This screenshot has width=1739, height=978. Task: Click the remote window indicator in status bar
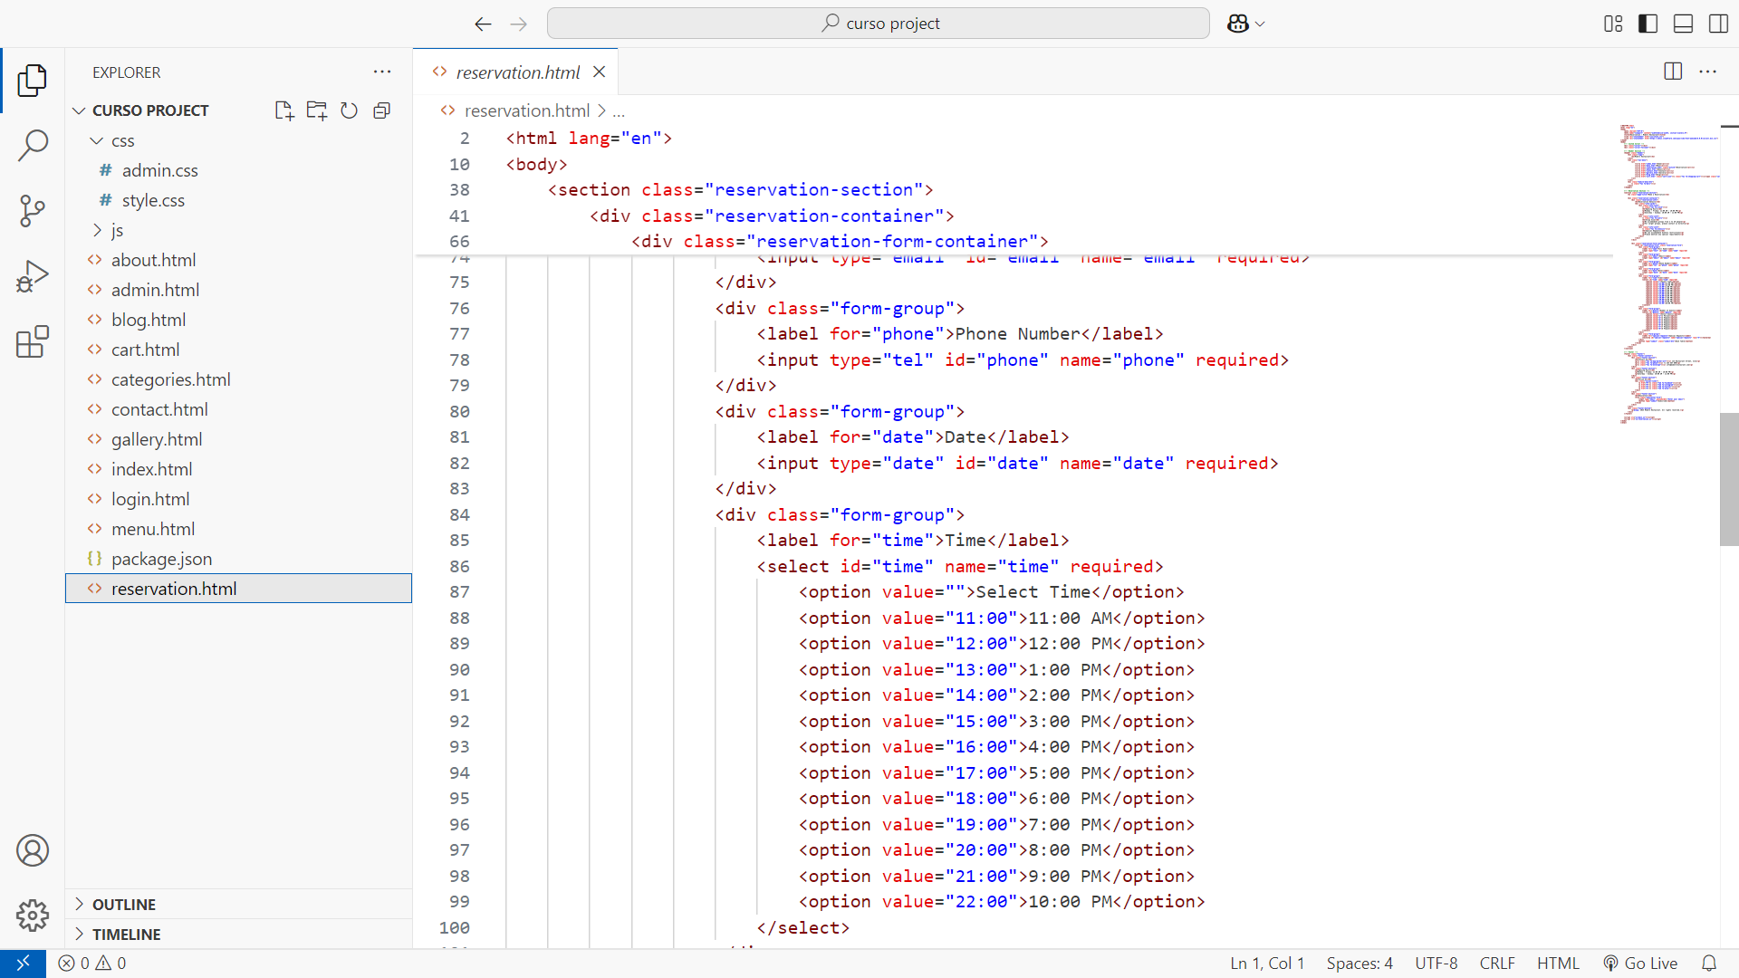point(23,964)
